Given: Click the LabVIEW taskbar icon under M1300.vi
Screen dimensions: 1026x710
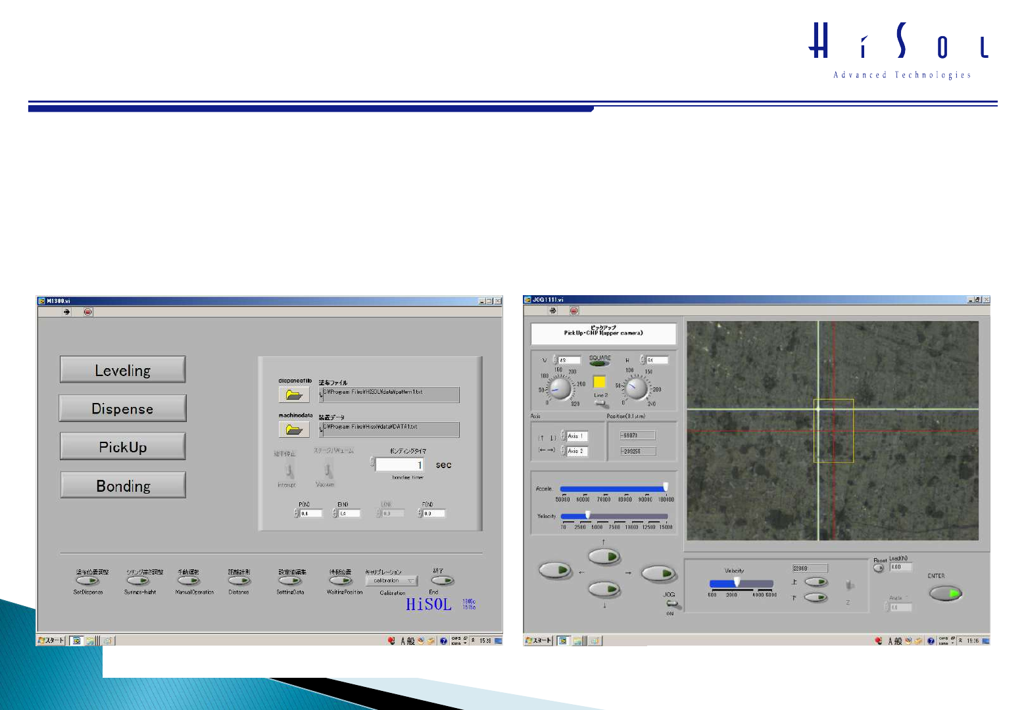Looking at the screenshot, I should [76, 640].
